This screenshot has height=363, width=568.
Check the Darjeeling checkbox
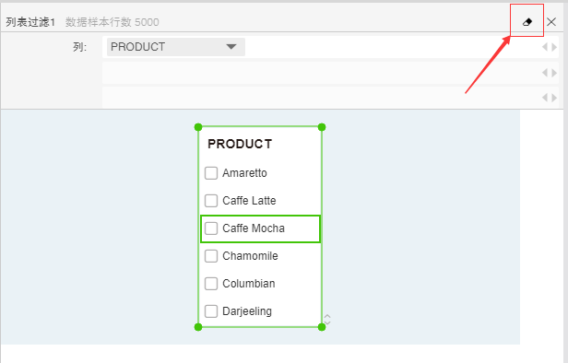[211, 311]
